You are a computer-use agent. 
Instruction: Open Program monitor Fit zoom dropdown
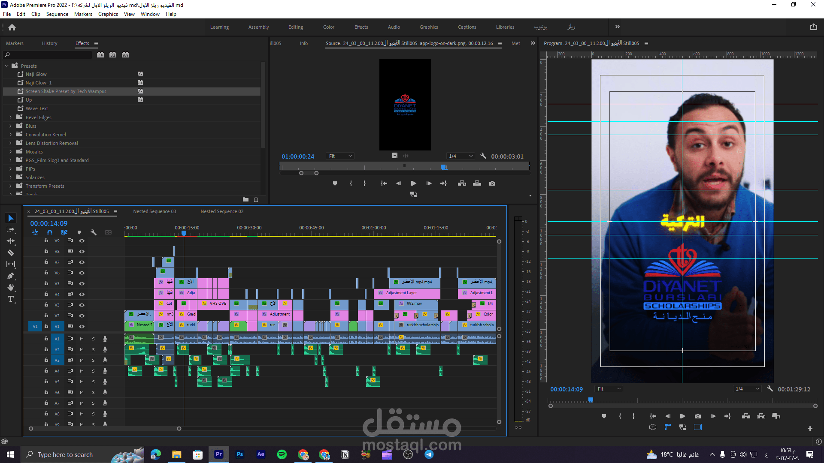(609, 389)
